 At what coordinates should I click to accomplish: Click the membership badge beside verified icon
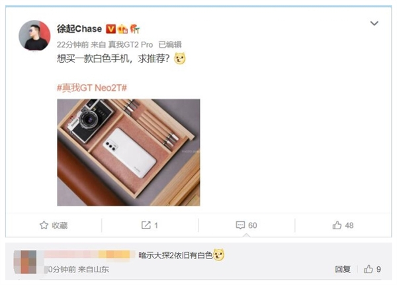tap(123, 29)
